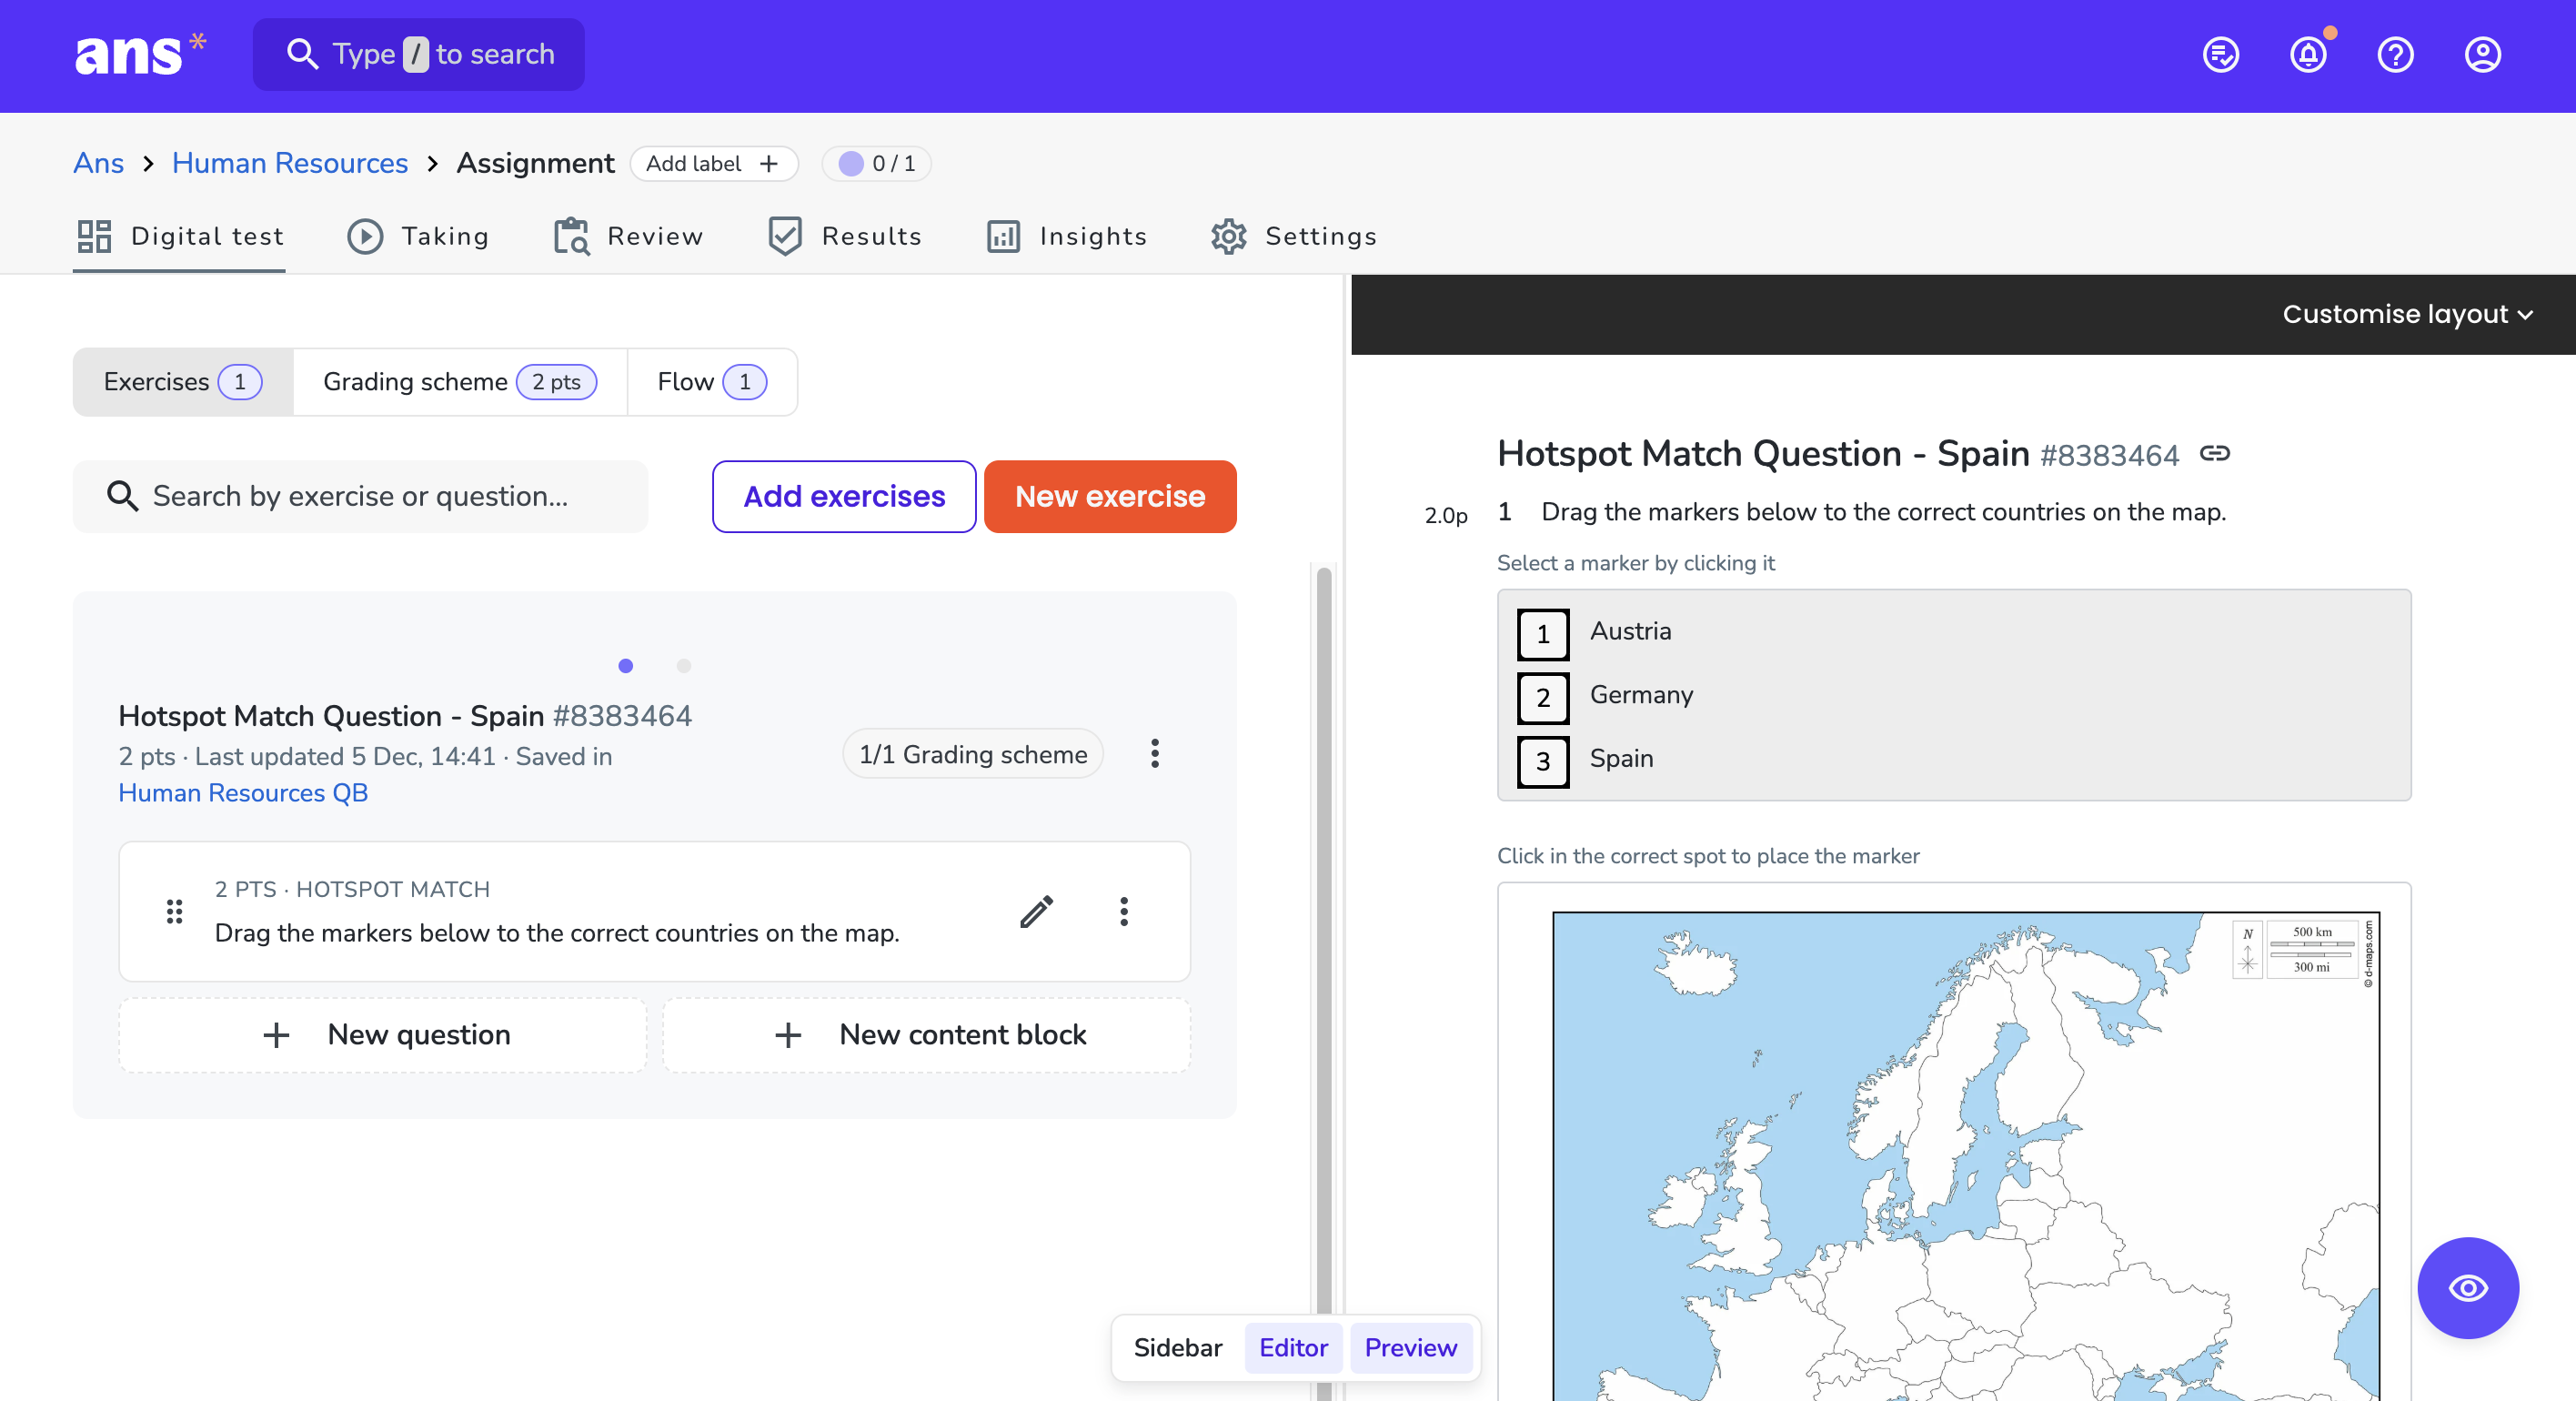Click the 0 / 1 status pill

877,163
